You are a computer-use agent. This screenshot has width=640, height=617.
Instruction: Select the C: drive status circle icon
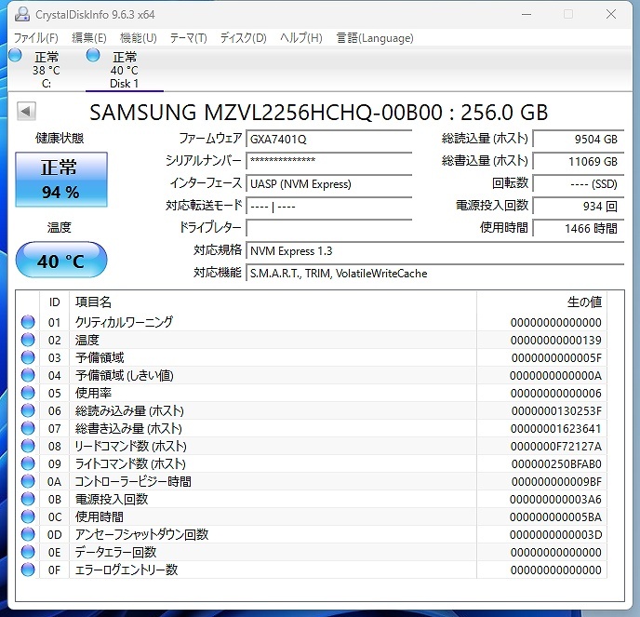[15, 55]
